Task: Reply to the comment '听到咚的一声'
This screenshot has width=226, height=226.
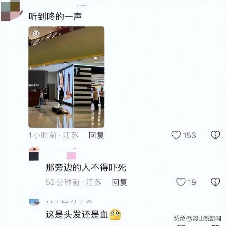Action: tap(96, 135)
